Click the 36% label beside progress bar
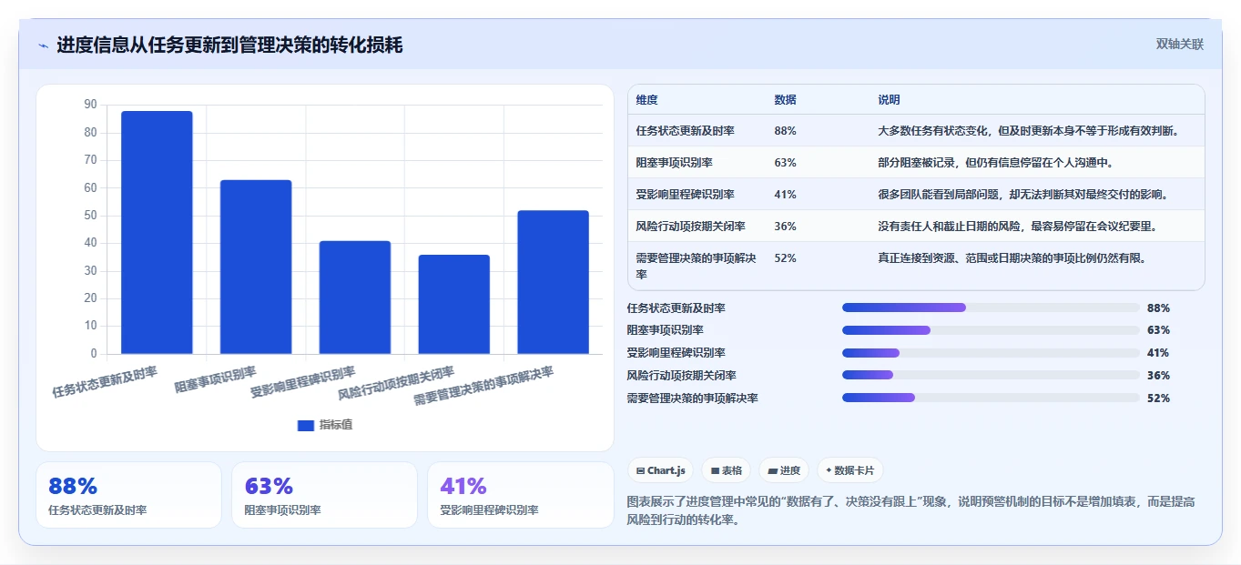This screenshot has height=565, width=1241. pos(1158,375)
